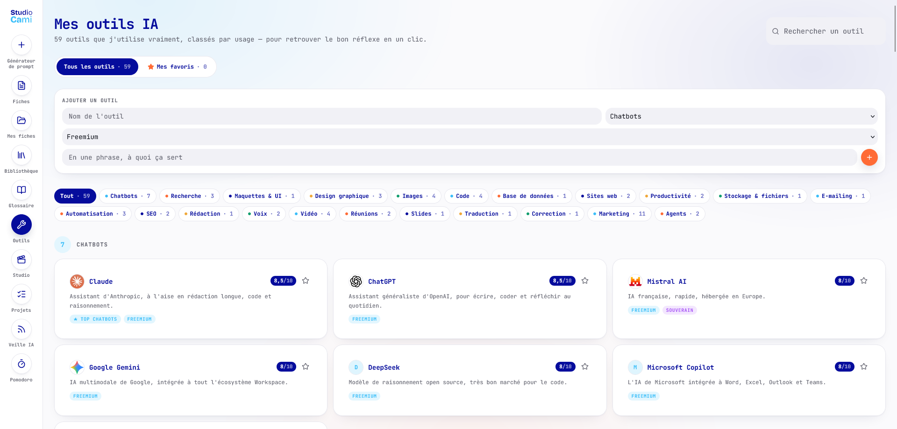The width and height of the screenshot is (897, 429).
Task: Open the Fiches sidebar icon
Action: coord(21,86)
